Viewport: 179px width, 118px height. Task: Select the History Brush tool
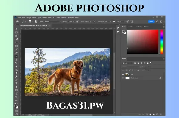(16, 63)
